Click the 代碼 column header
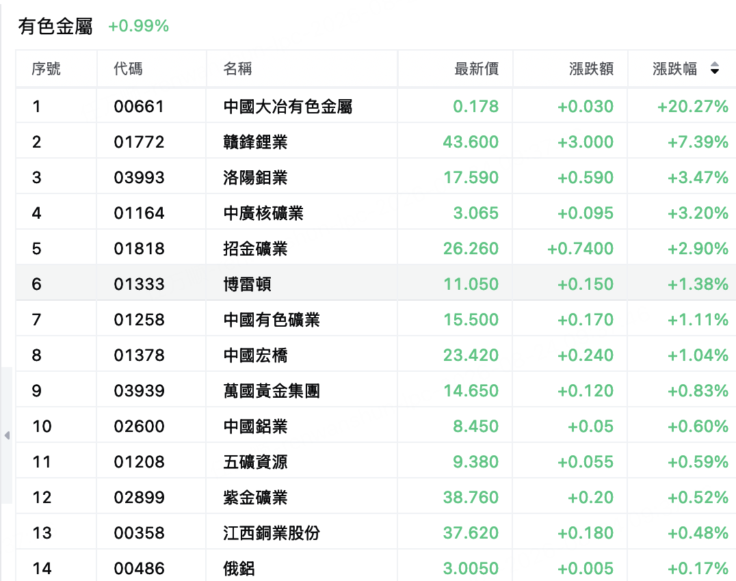Image resolution: width=736 pixels, height=581 pixels. click(128, 69)
